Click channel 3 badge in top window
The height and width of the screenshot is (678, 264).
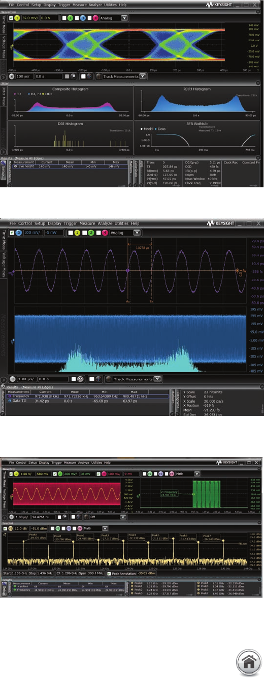83,18
